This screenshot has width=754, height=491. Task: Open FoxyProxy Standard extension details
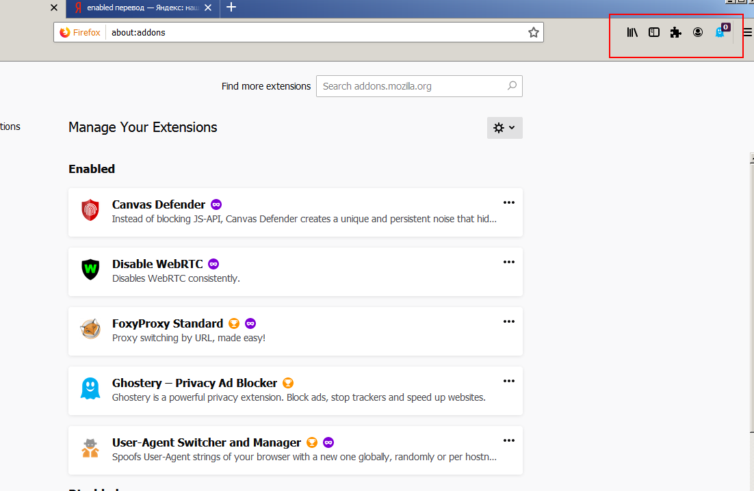(x=296, y=332)
